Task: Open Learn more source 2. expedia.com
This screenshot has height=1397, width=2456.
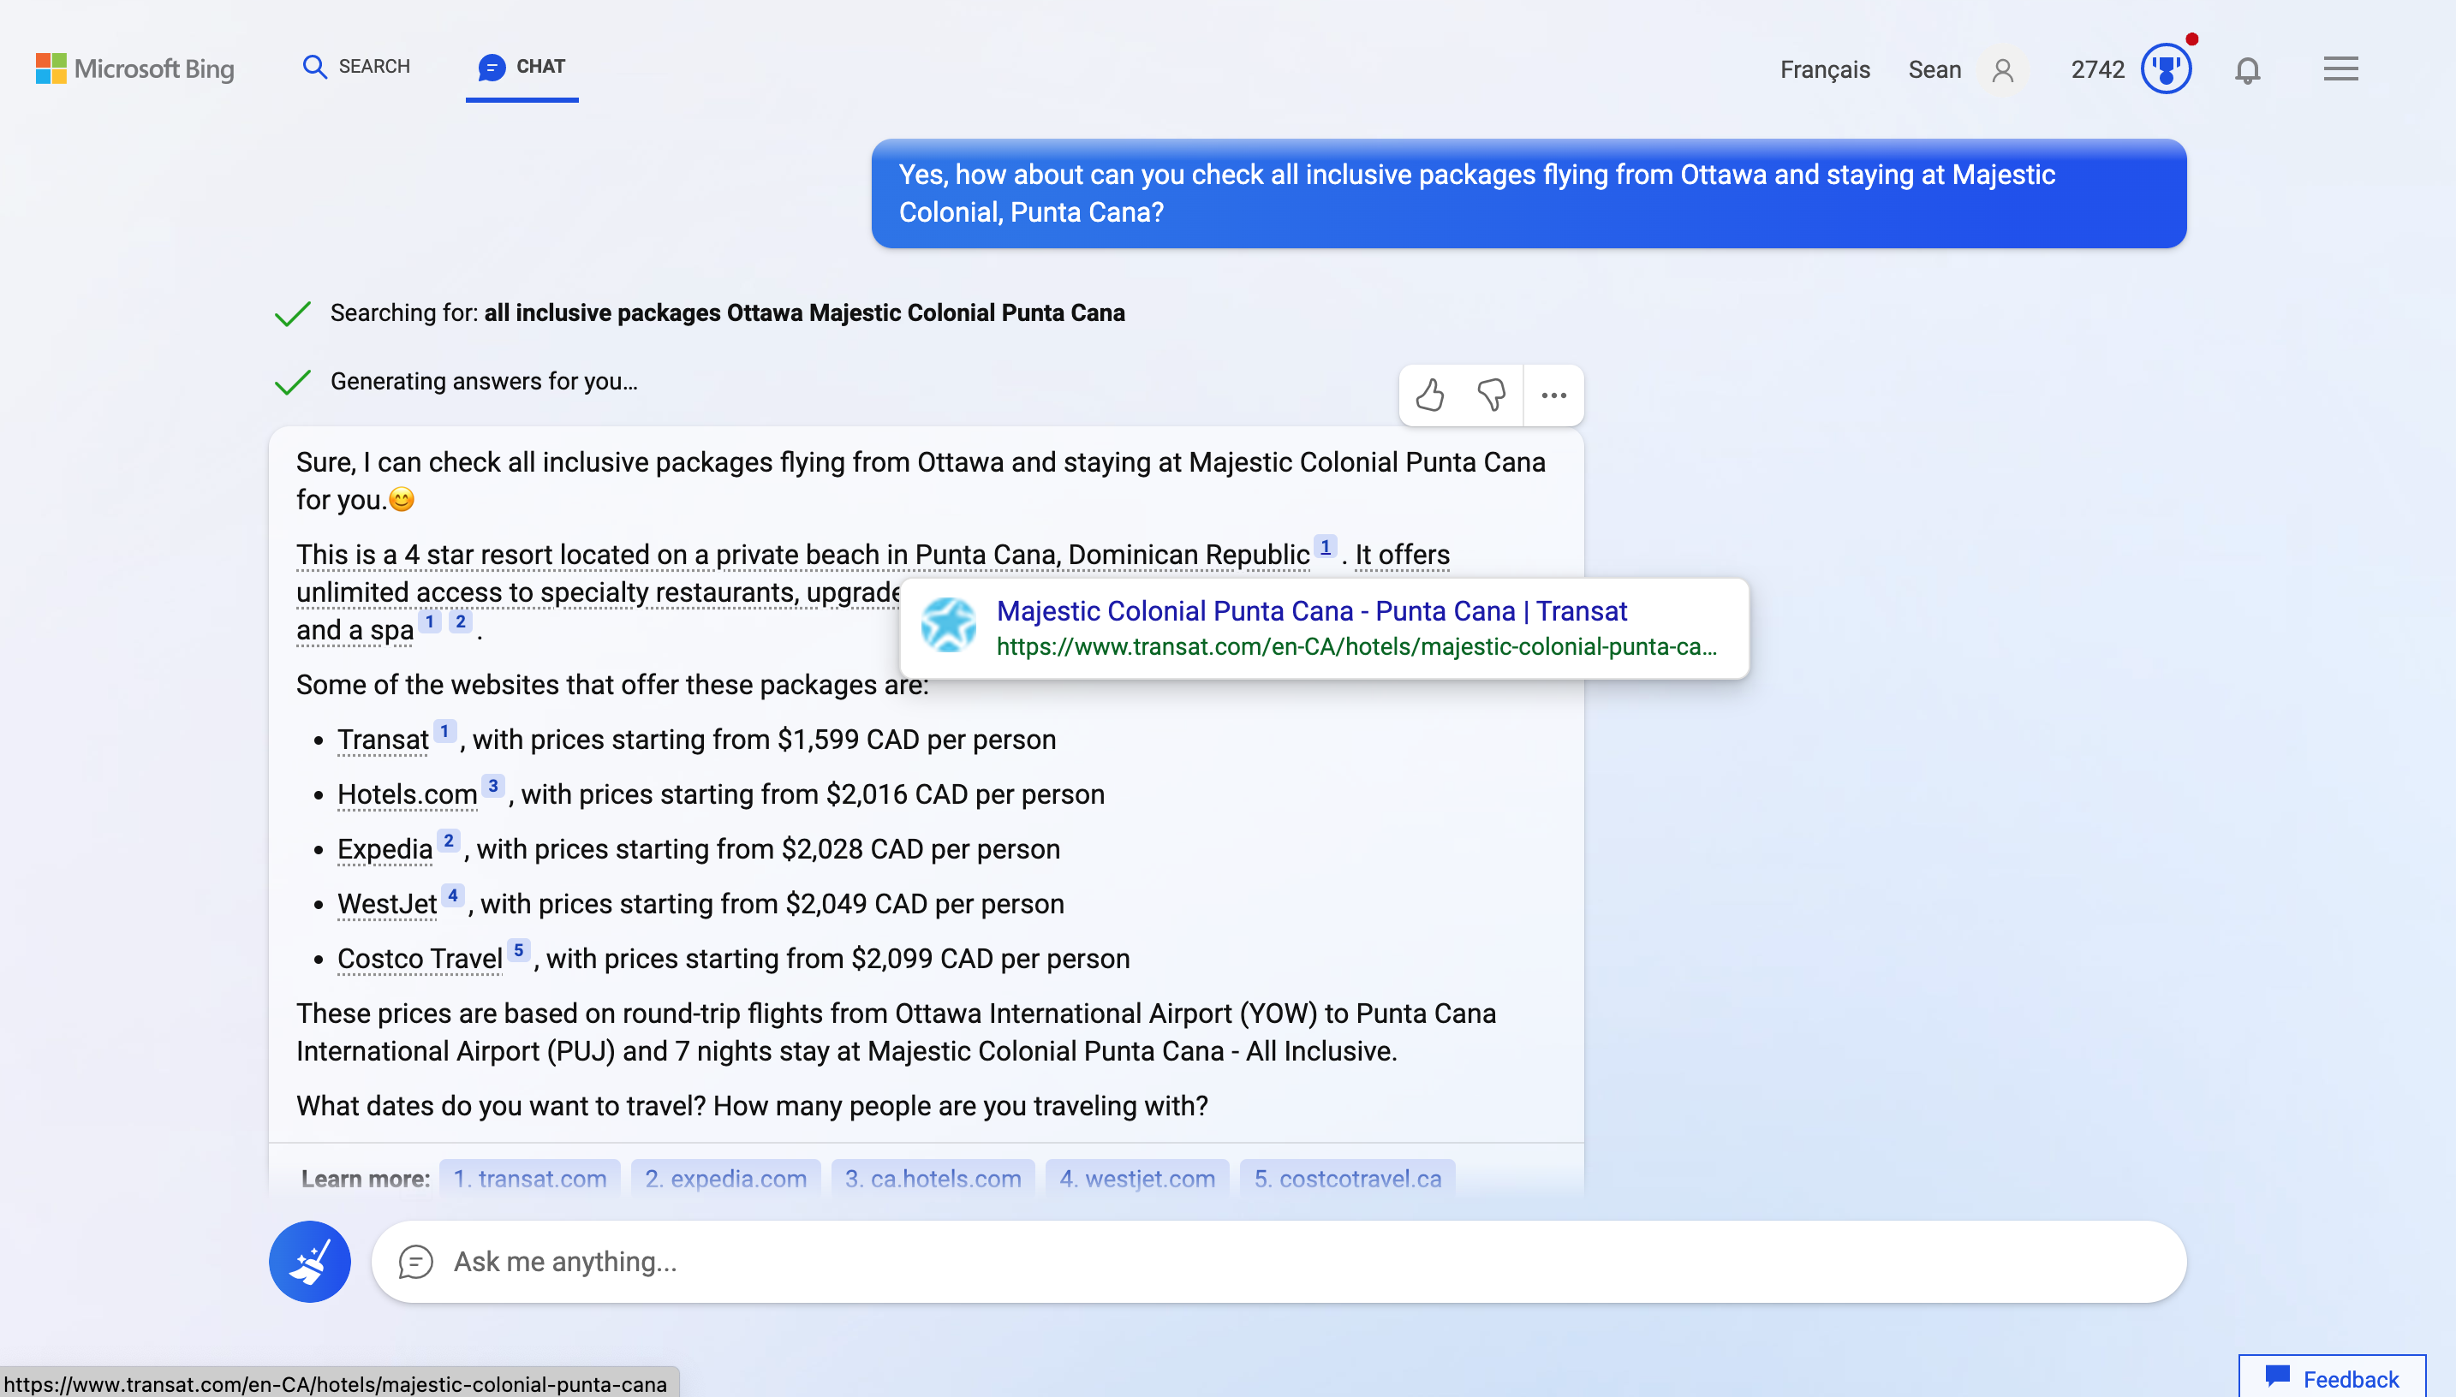Action: (x=725, y=1178)
